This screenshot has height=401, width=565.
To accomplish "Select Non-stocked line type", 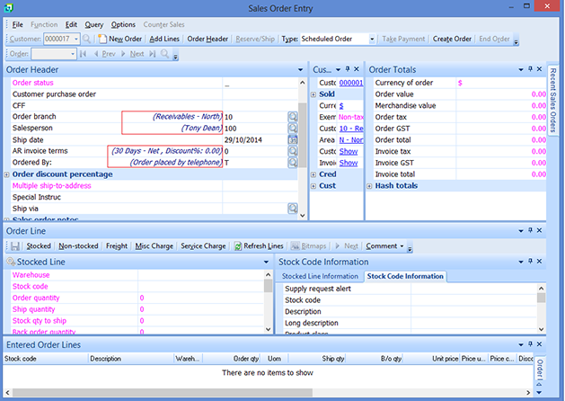I will [x=78, y=246].
